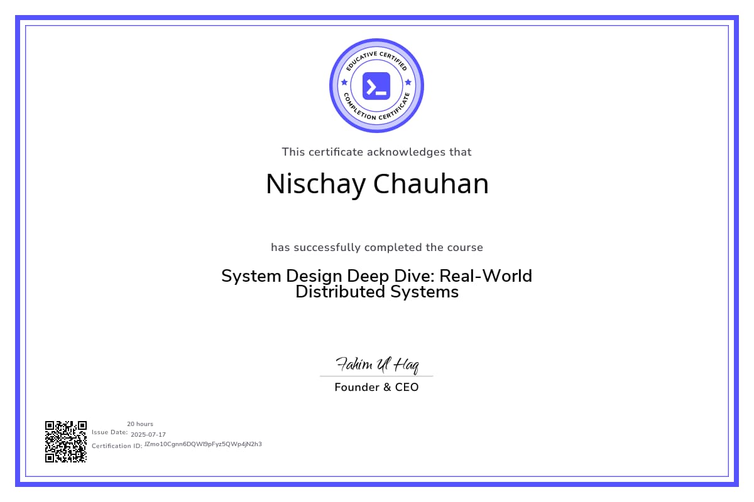Click the date 2025-07-17

click(x=148, y=434)
